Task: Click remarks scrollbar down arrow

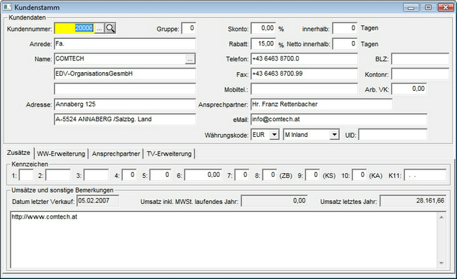Action: coord(441,263)
